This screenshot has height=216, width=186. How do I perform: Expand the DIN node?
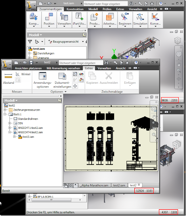pos(9,123)
